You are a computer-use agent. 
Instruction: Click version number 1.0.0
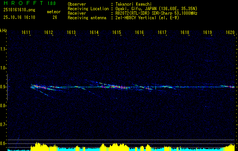[51, 3]
